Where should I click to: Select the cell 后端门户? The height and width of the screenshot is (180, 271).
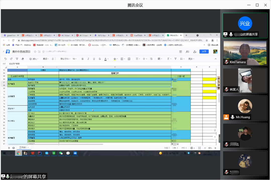(115, 73)
